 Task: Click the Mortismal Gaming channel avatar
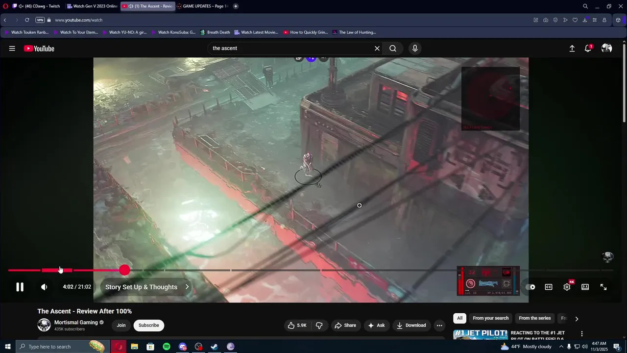point(44,325)
